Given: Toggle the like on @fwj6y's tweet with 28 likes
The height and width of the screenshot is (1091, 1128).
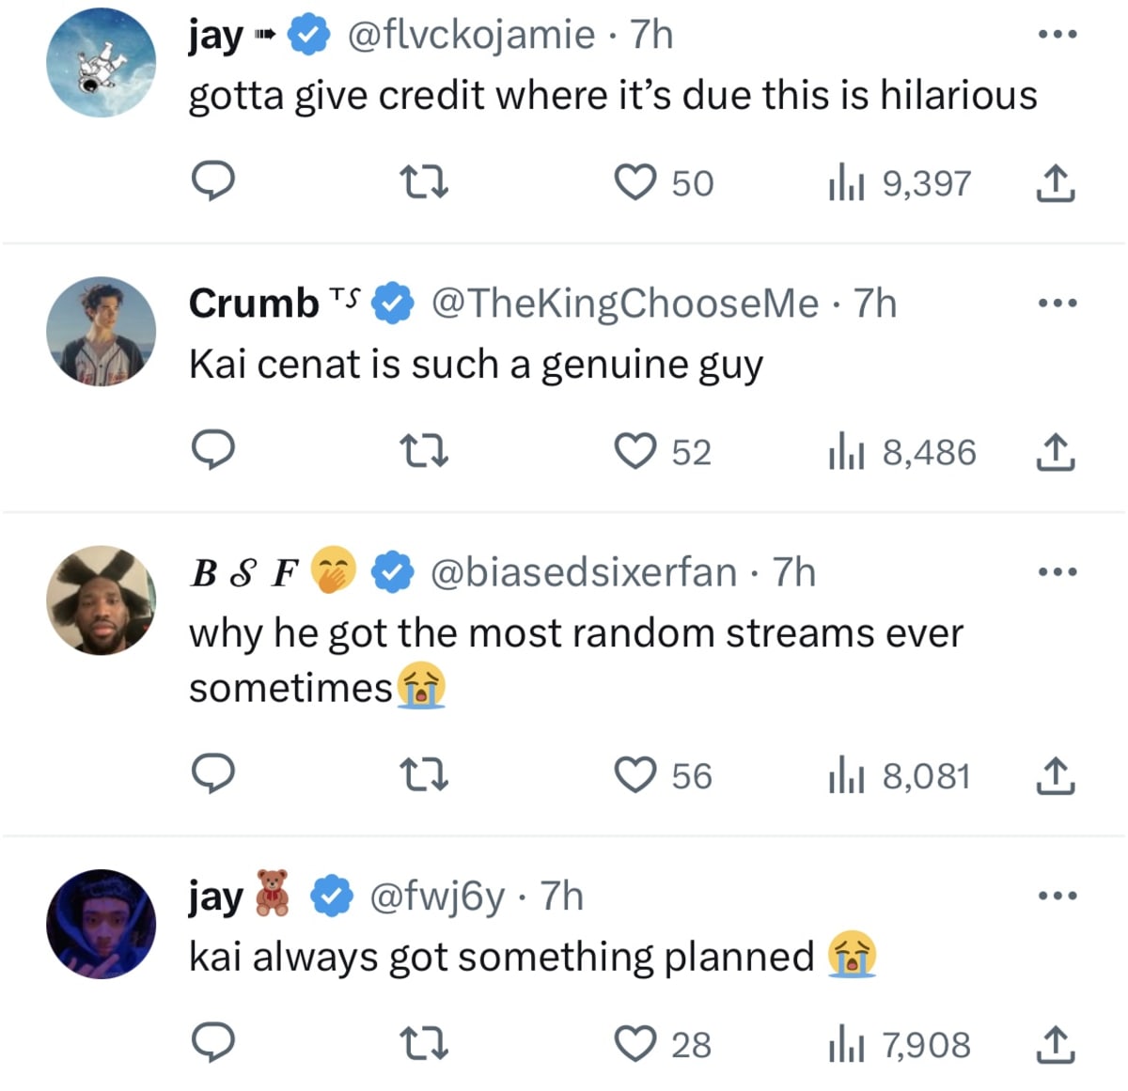Looking at the screenshot, I should click(637, 1043).
